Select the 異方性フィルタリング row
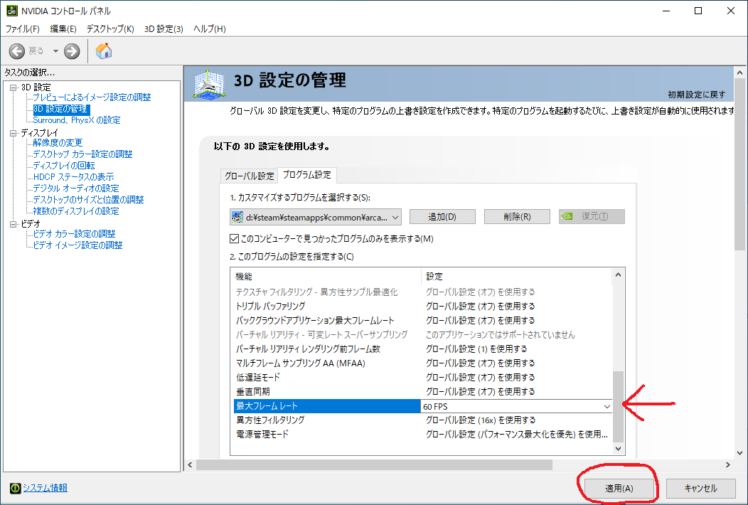Viewport: 748px width, 505px height. [421, 420]
